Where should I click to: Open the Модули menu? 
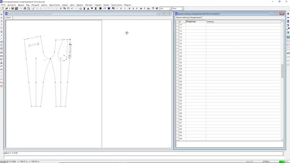point(127,5)
